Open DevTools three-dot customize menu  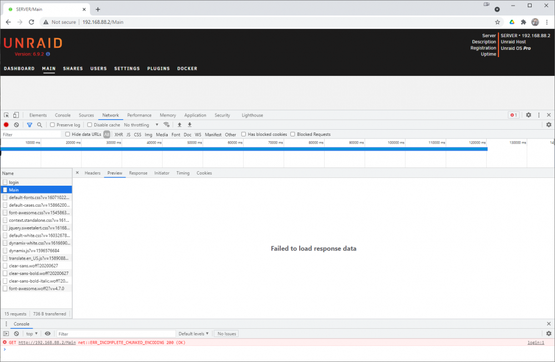point(539,115)
